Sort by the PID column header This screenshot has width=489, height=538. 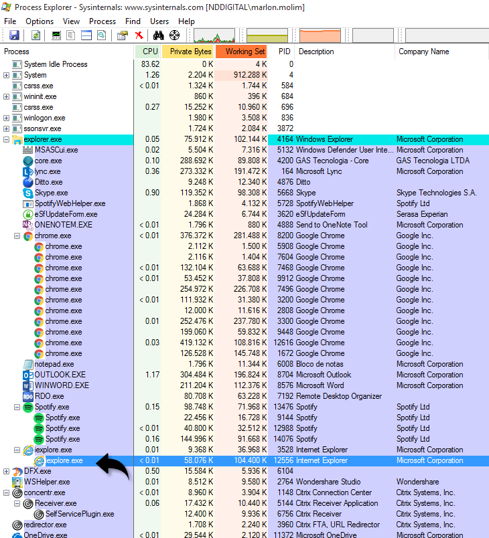coord(281,52)
